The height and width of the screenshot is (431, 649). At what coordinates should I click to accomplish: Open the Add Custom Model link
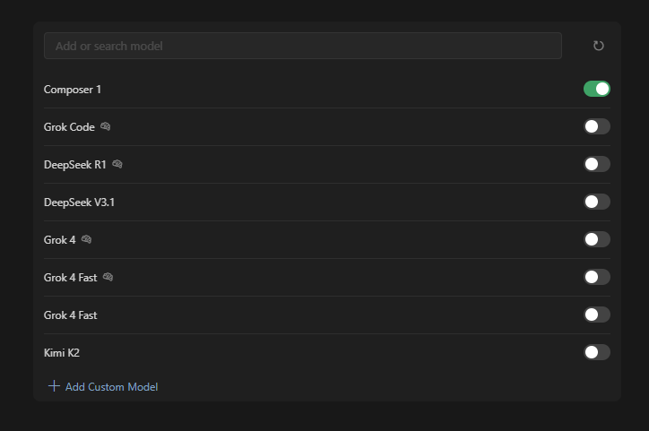[x=111, y=387]
